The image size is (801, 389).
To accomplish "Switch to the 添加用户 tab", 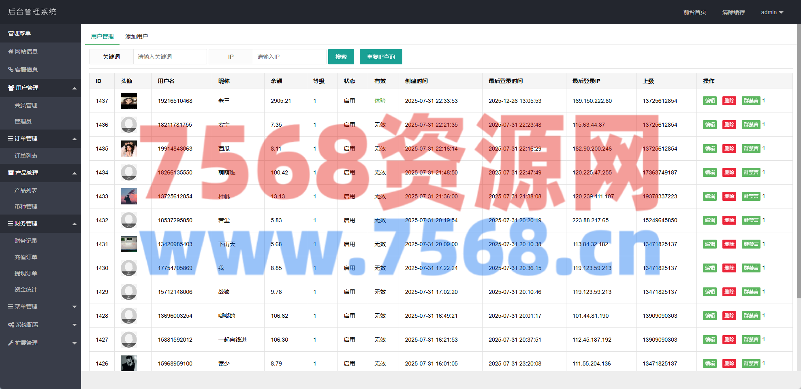I will tap(137, 36).
